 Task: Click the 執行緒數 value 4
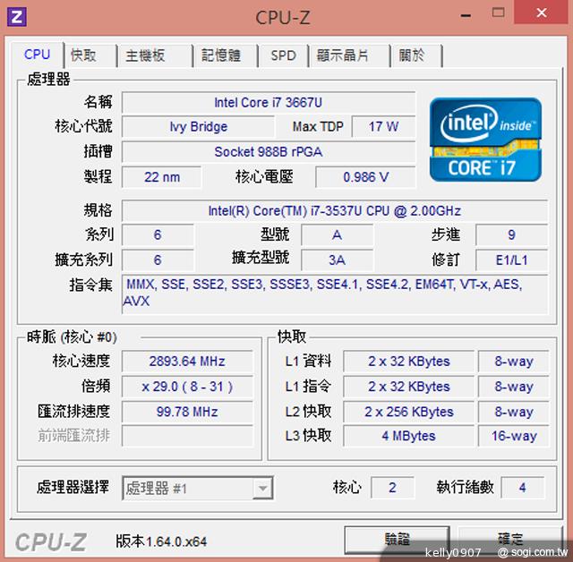(523, 487)
